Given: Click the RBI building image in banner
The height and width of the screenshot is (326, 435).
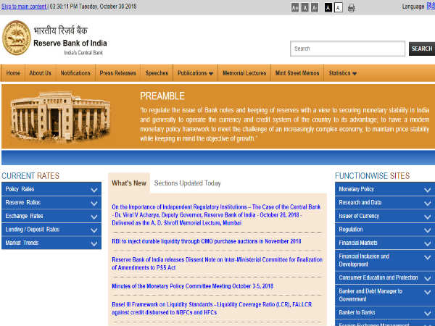Looking at the screenshot, I should 60,116.
